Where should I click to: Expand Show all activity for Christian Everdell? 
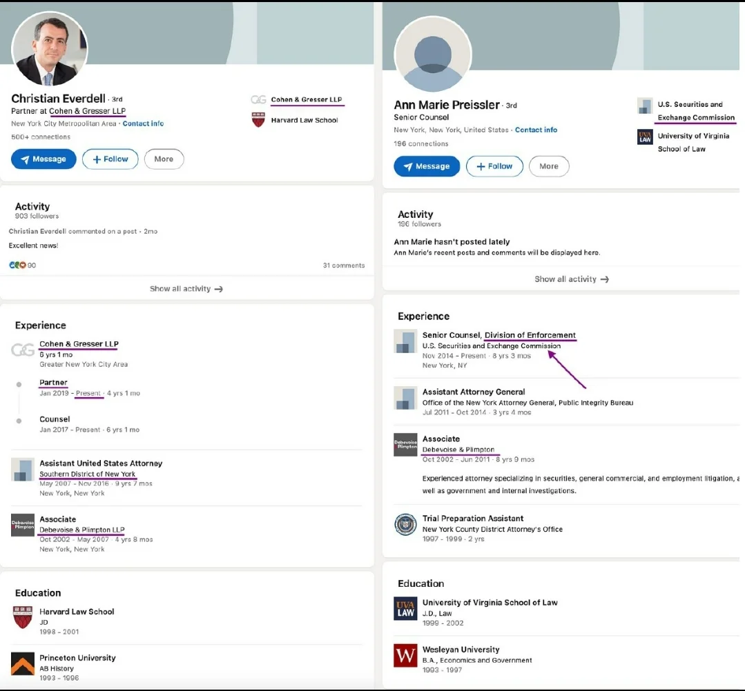186,289
